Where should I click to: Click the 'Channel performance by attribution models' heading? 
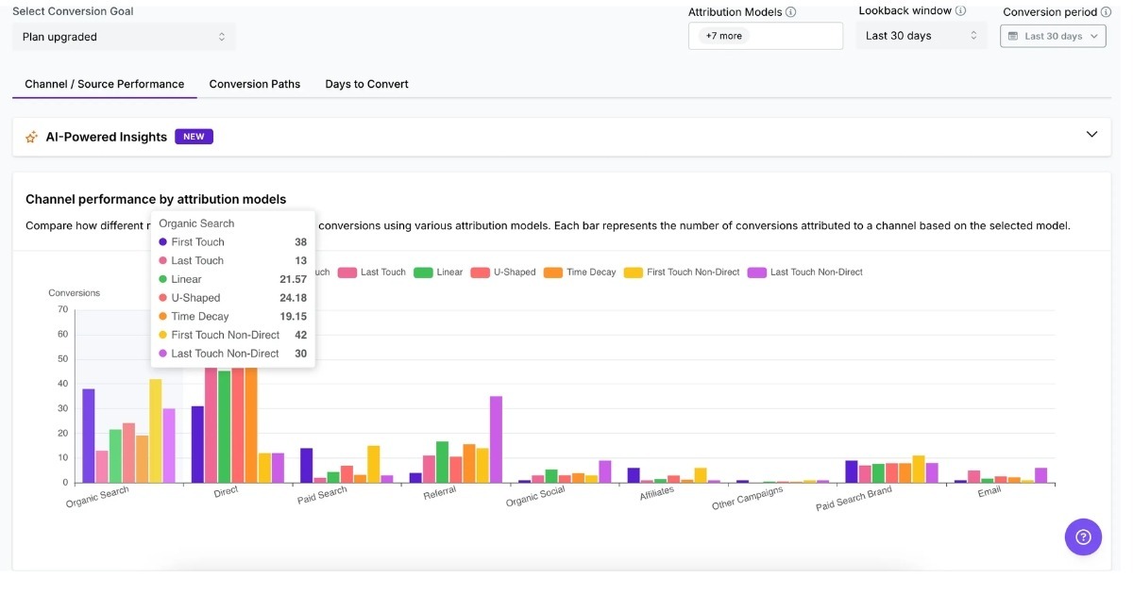click(156, 199)
